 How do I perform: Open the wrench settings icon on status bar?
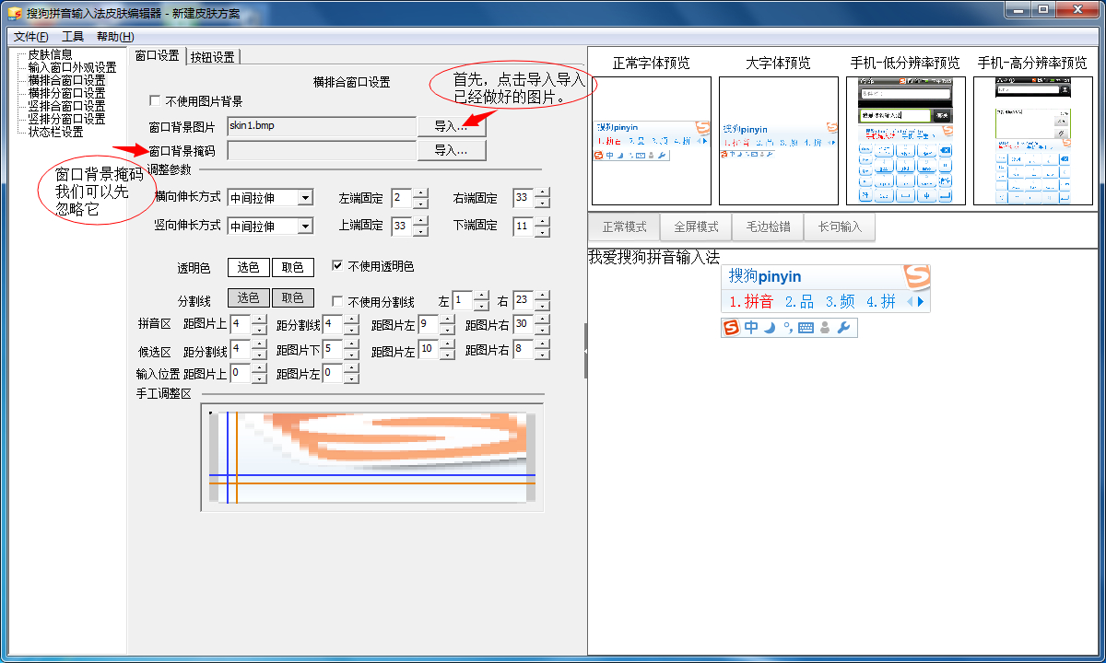tap(843, 328)
